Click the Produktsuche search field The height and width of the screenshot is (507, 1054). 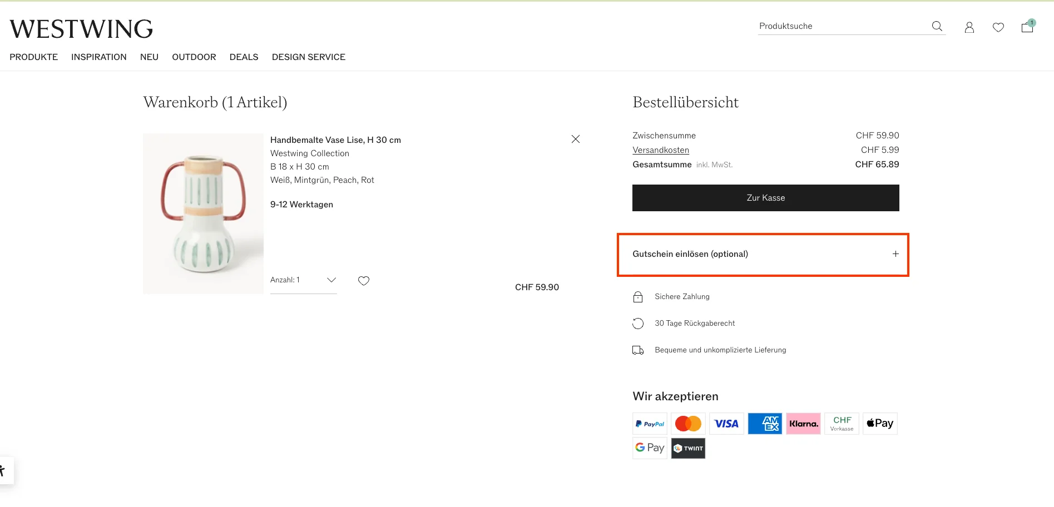[x=843, y=26]
